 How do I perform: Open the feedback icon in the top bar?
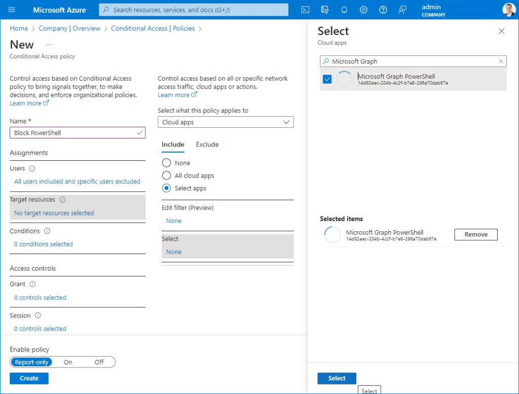point(402,10)
